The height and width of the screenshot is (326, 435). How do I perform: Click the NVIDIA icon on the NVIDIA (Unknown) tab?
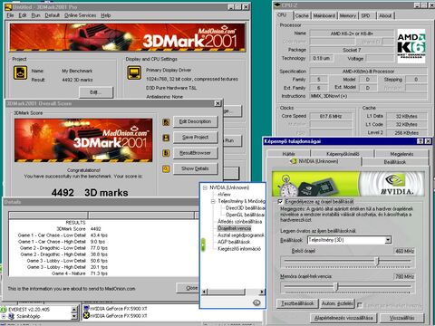(293, 161)
